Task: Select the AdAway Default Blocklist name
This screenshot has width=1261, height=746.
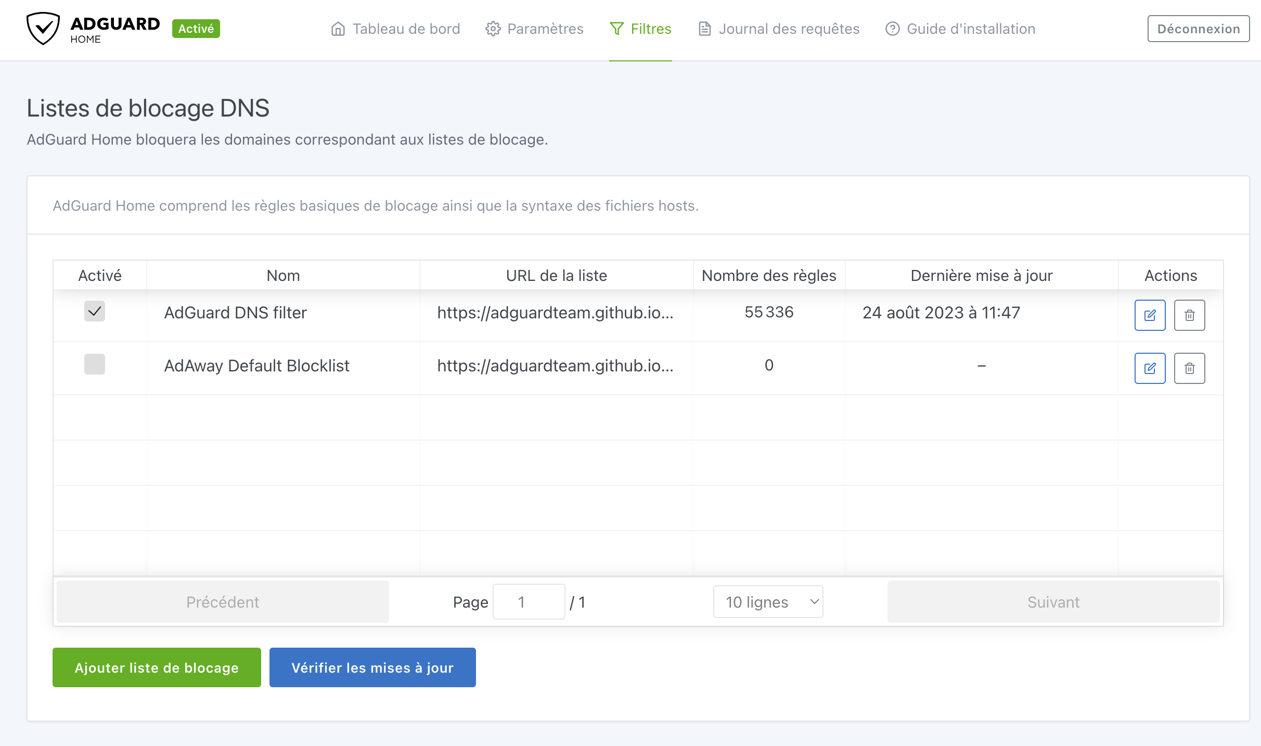Action: (257, 366)
